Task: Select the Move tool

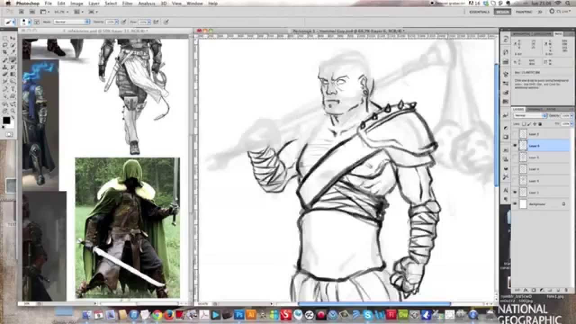Action: click(x=4, y=38)
